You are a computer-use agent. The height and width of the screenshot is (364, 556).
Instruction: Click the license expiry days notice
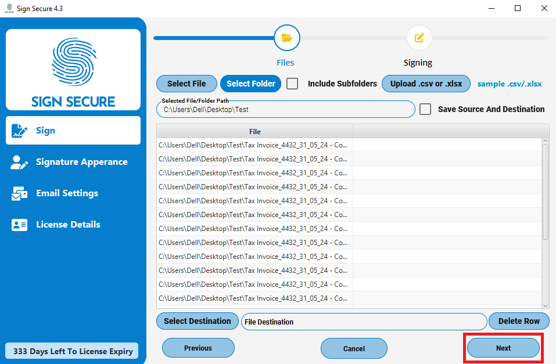click(x=72, y=351)
